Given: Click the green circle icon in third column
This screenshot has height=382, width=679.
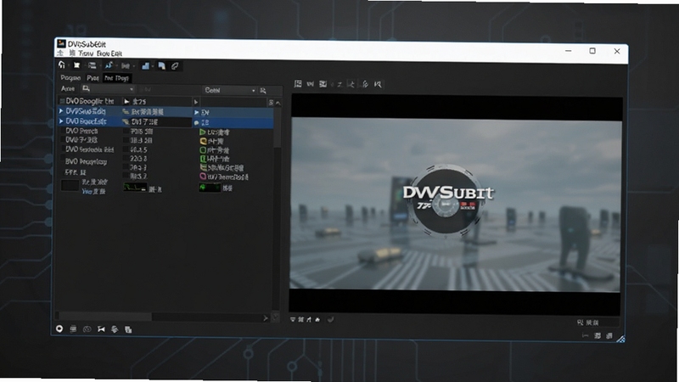Looking at the screenshot, I should click(x=203, y=150).
